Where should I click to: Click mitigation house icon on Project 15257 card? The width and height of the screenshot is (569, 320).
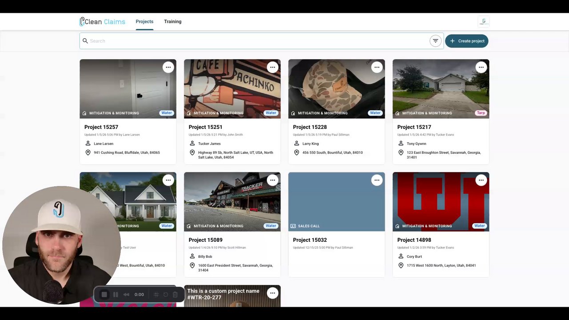[x=84, y=113]
